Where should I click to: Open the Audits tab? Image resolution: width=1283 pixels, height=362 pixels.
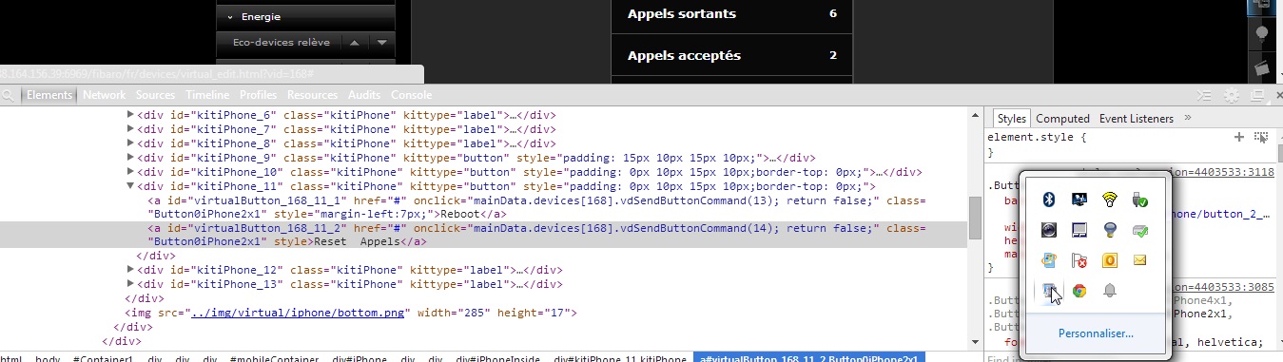364,95
